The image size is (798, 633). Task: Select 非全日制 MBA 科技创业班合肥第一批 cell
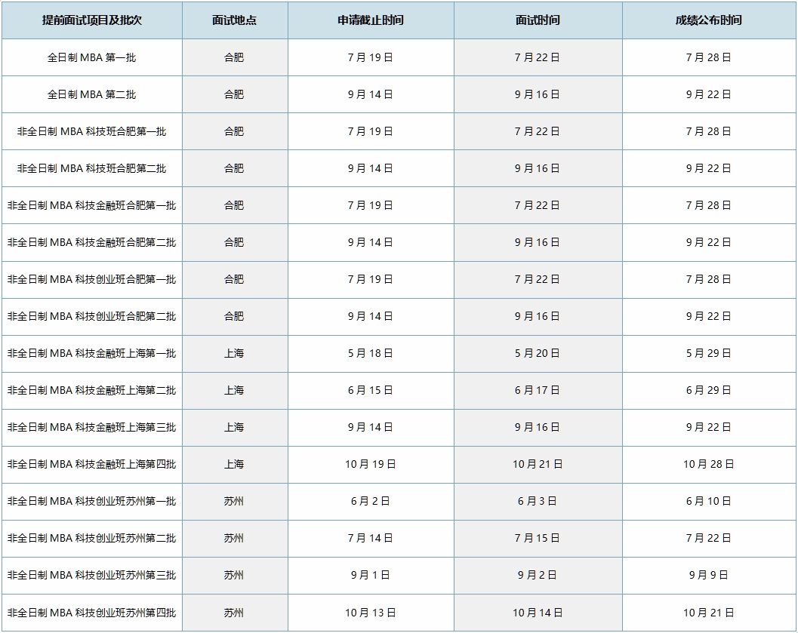(x=91, y=279)
